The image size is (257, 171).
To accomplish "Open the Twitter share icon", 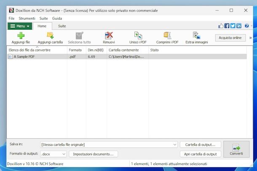I will [x=233, y=26].
